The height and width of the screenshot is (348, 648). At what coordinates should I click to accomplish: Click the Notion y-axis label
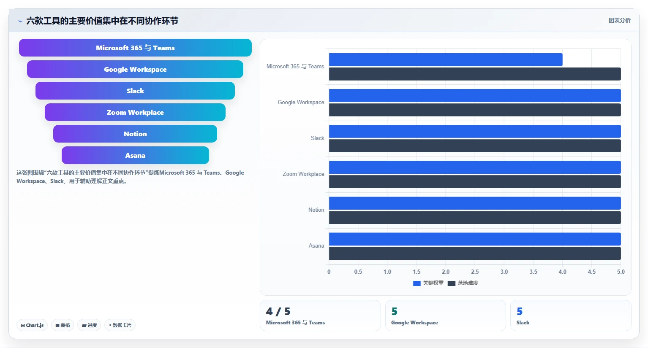coord(316,210)
